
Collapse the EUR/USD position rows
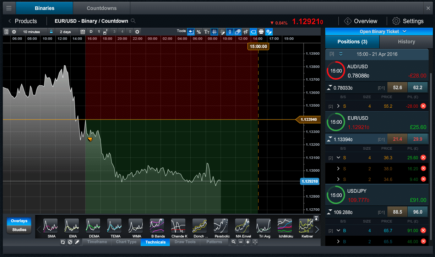pyautogui.click(x=338, y=157)
